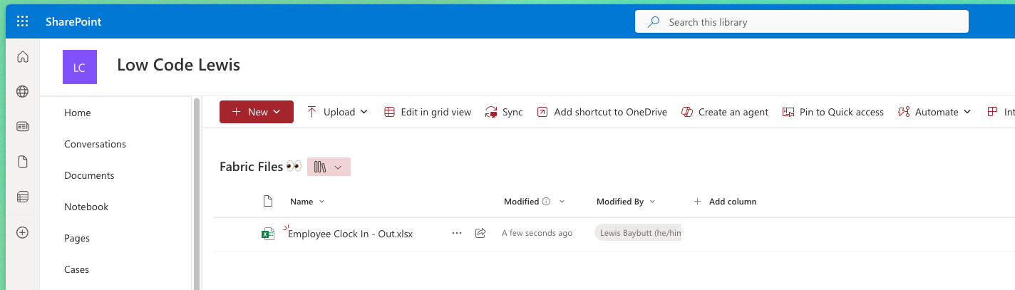The image size is (1015, 290).
Task: Open the library view switcher dropdown
Action: click(329, 167)
